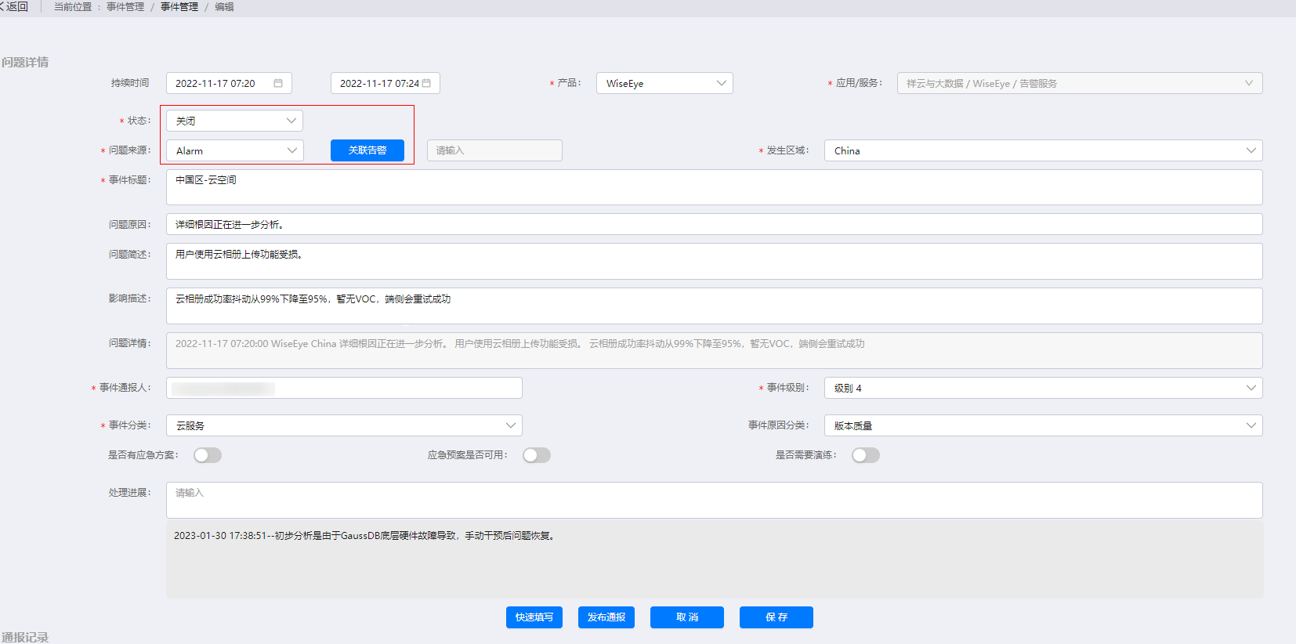Turn on the 是否需要演练 switch
This screenshot has width=1296, height=644.
point(866,455)
